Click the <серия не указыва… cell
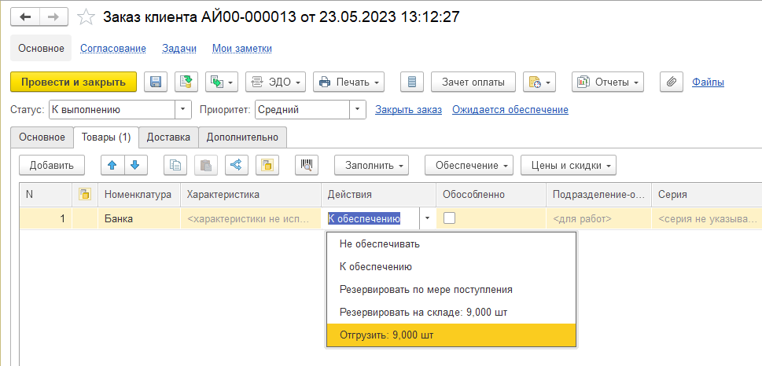Viewport: 762px width, 366px height. tap(707, 219)
